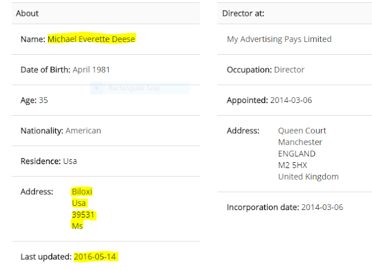Click the appointed date 2014-03-06
372x271 pixels.
pyautogui.click(x=291, y=100)
